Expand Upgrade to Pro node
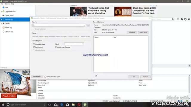The image size is (191, 107). [x=1, y=12]
